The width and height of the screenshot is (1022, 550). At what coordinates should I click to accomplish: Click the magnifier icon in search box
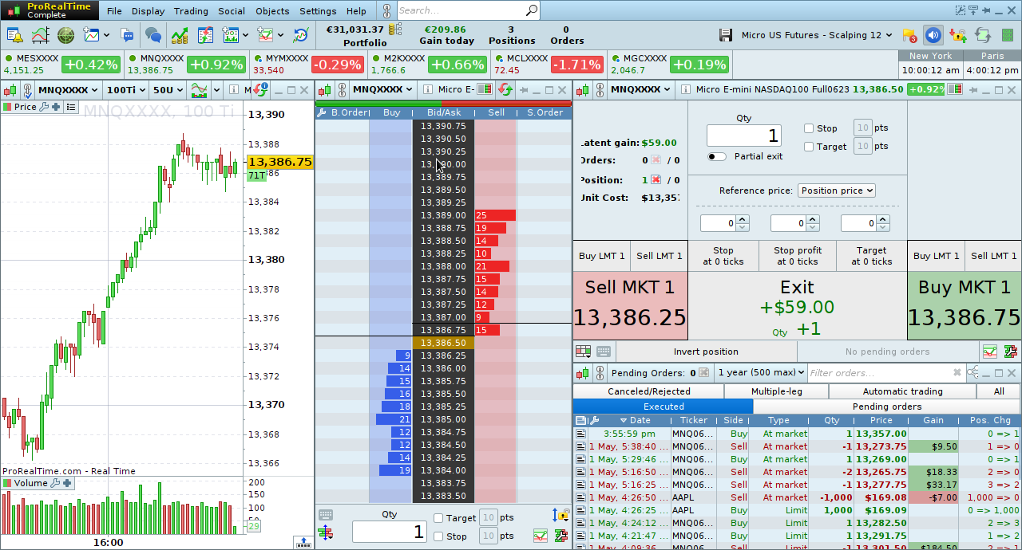[532, 10]
